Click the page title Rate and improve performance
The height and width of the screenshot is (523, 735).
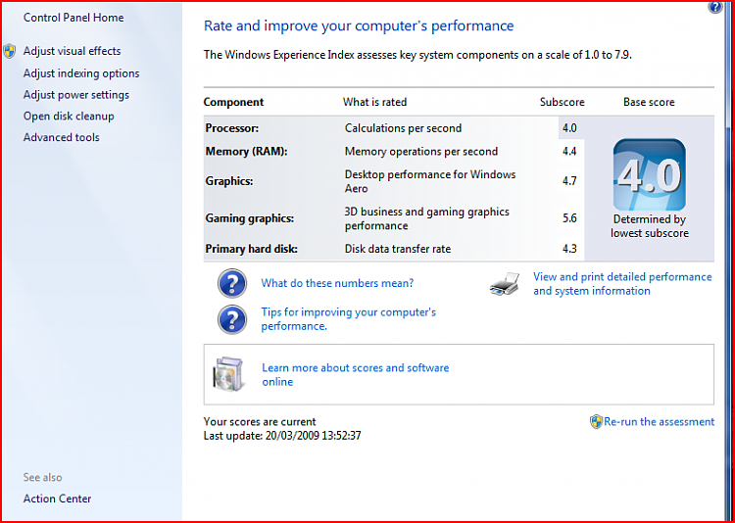pyautogui.click(x=359, y=26)
